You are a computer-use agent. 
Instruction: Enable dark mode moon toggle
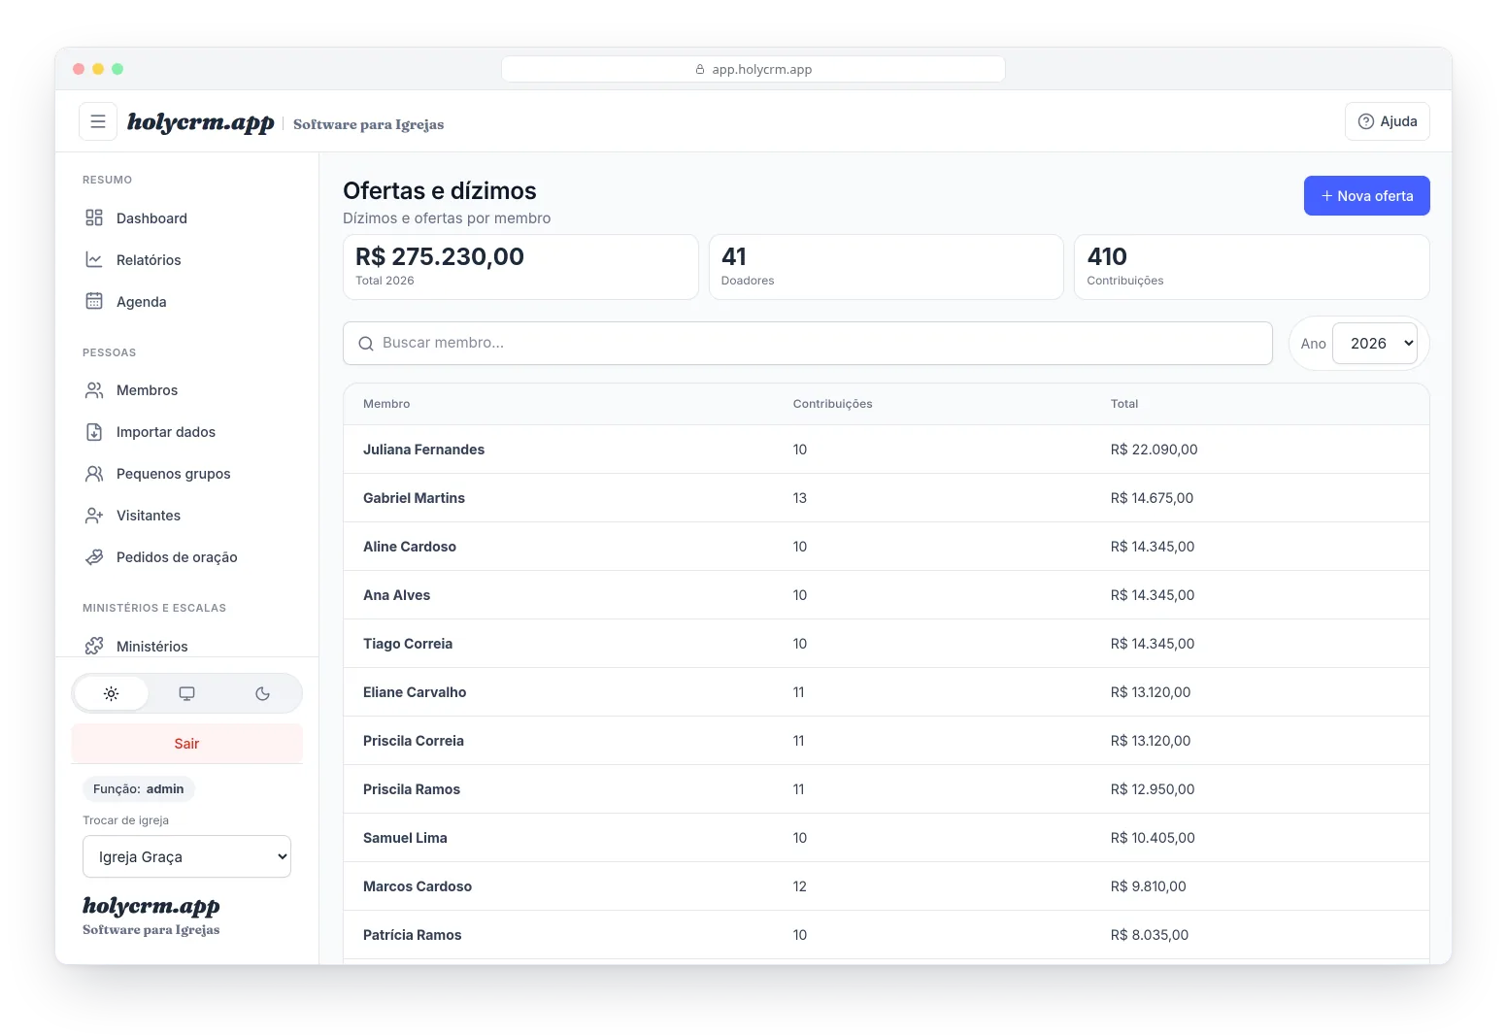pos(262,693)
